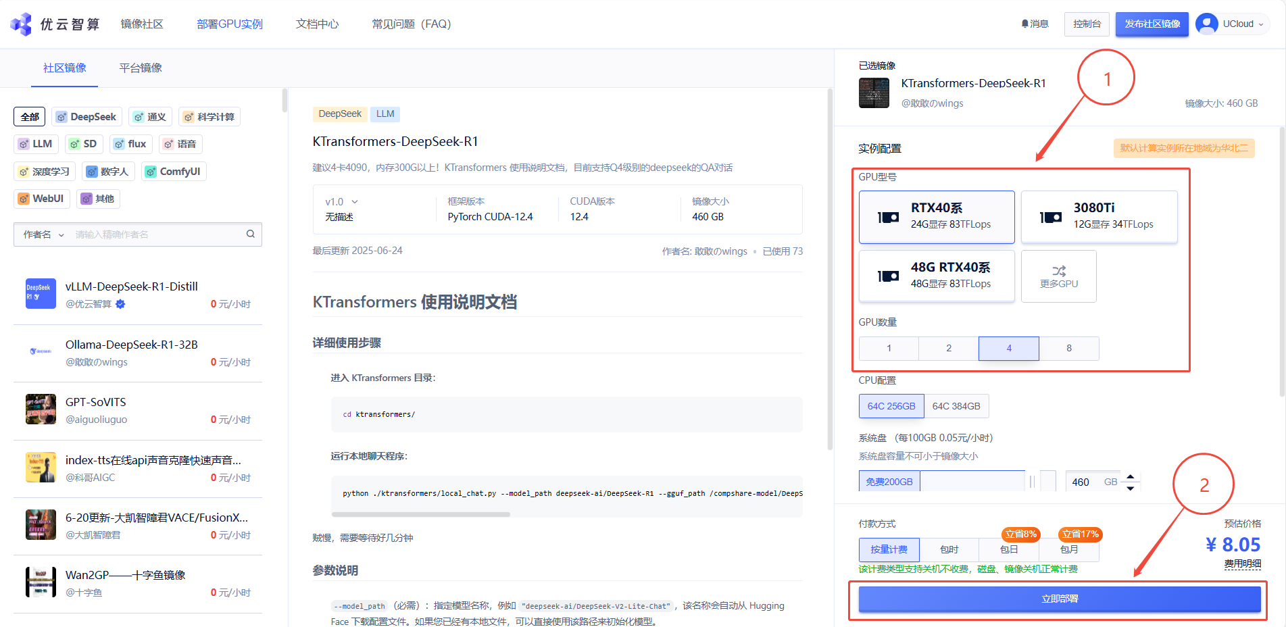
Task: Set GPU count to 1
Action: click(889, 349)
